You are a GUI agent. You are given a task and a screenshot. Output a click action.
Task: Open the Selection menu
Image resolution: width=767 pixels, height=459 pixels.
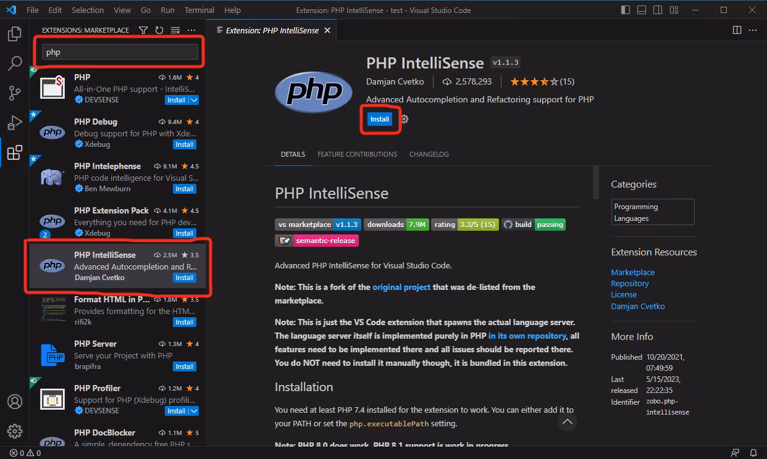[88, 10]
